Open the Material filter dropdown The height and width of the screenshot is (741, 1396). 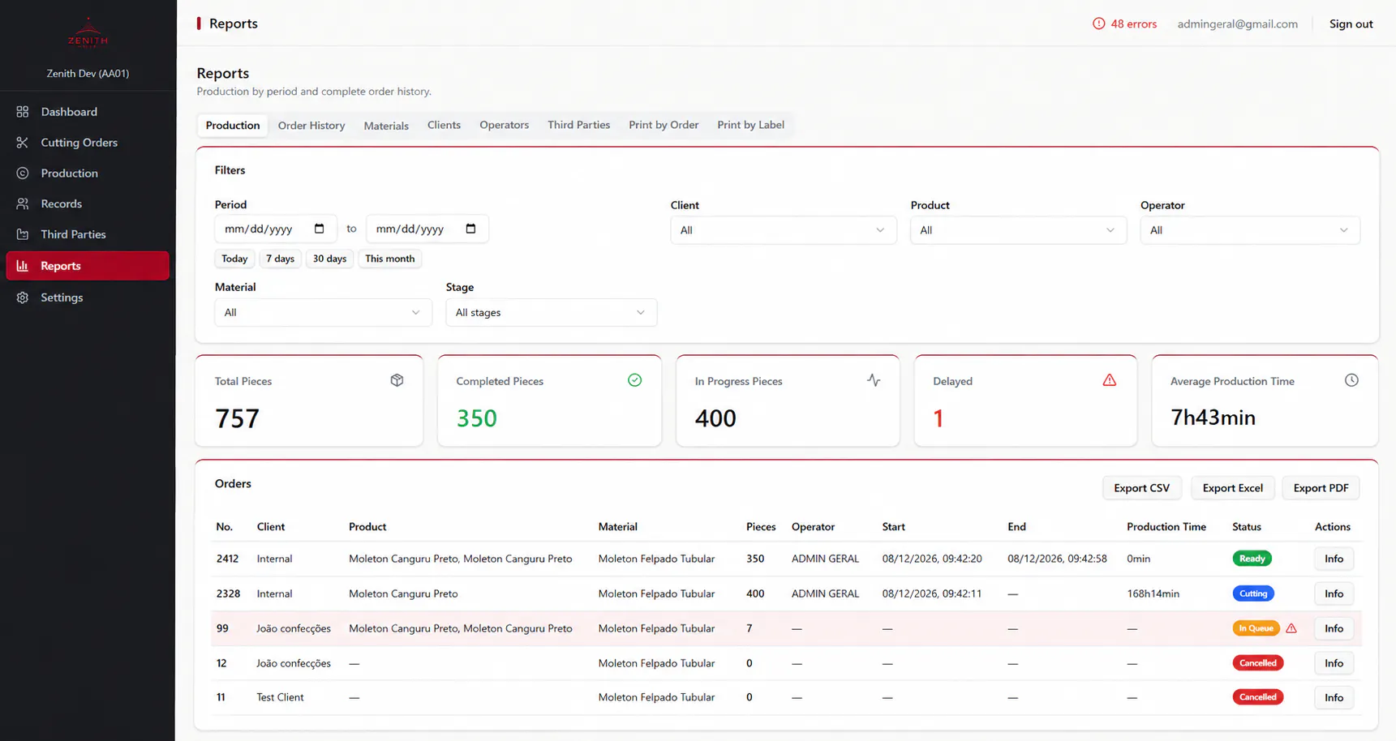click(323, 312)
